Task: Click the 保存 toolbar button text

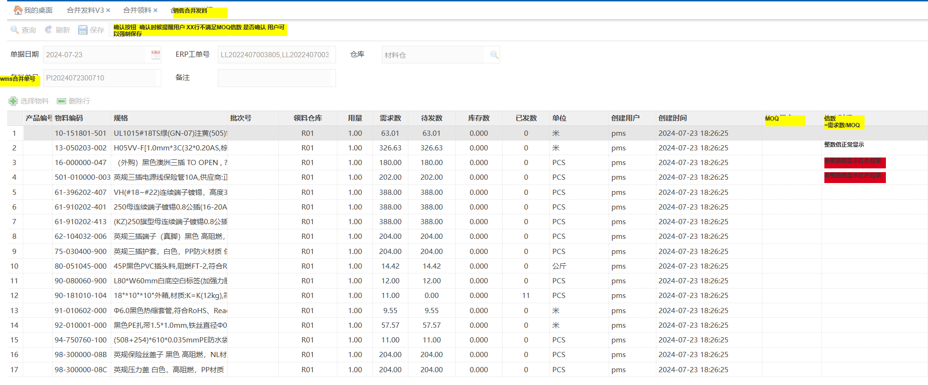Action: [97, 30]
